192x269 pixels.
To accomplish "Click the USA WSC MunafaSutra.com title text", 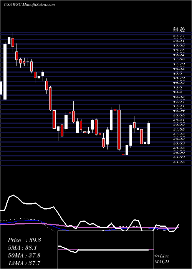I will coord(29,5).
